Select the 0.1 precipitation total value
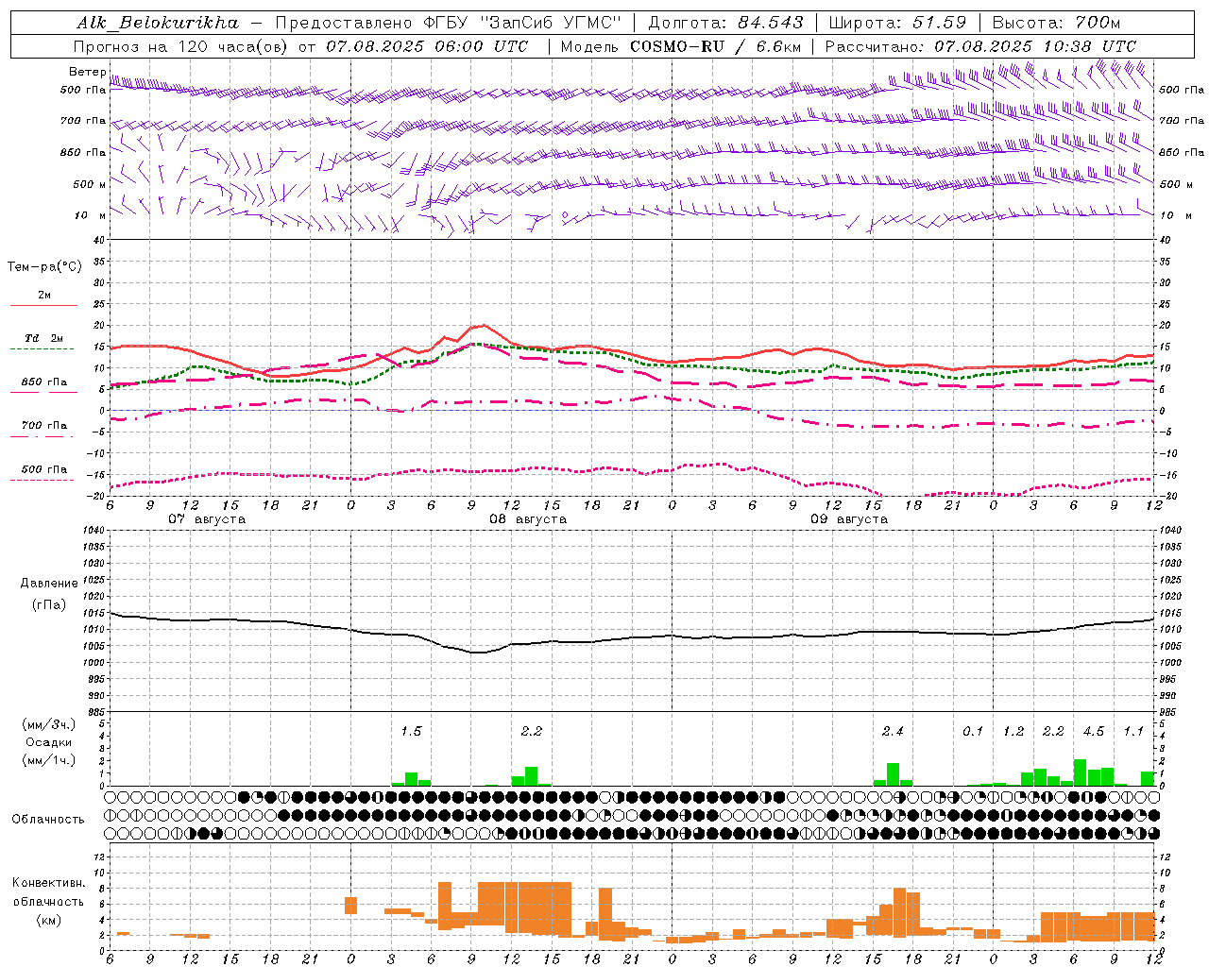This screenshot has width=1209, height=967. click(973, 731)
